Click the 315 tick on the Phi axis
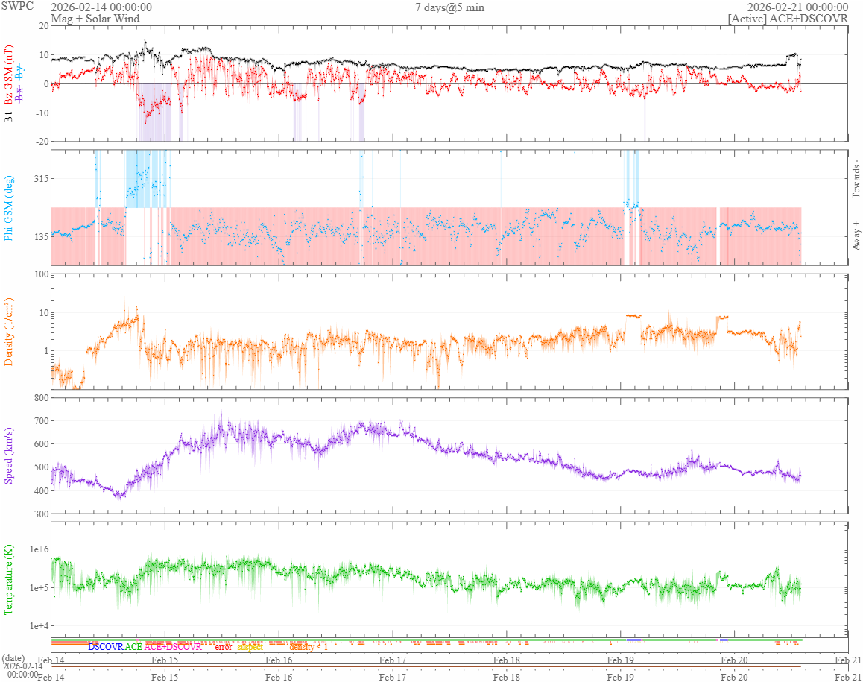The width and height of the screenshot is (863, 682). coord(42,179)
